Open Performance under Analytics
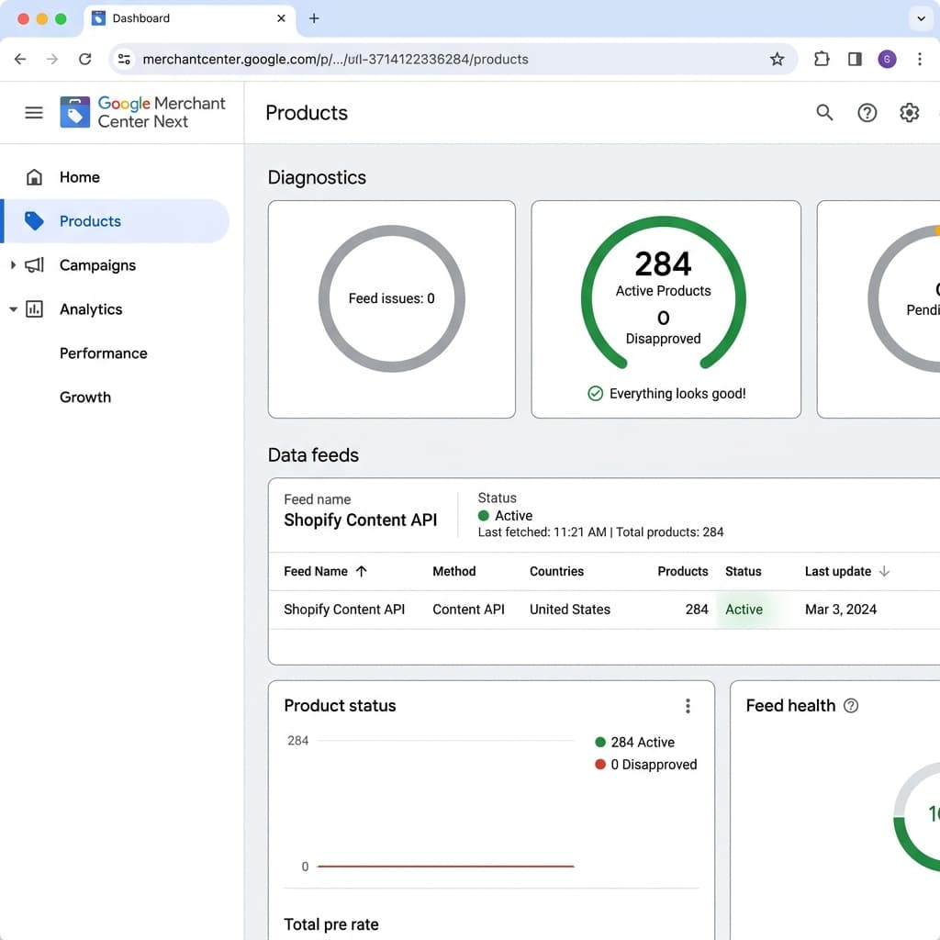This screenshot has width=940, height=940. click(x=103, y=353)
